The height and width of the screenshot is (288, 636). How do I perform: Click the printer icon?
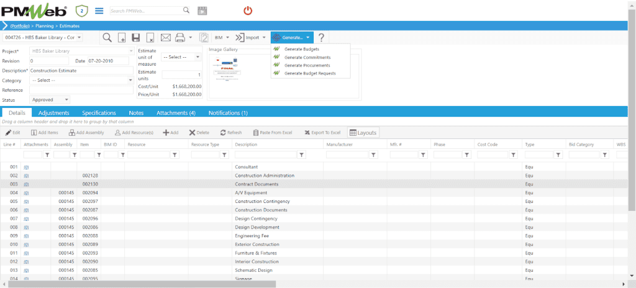179,38
